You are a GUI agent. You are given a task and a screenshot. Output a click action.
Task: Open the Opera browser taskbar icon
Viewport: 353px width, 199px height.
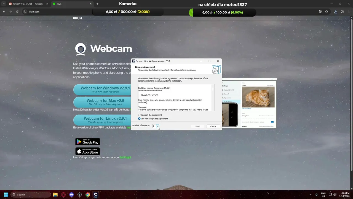(x=63, y=195)
